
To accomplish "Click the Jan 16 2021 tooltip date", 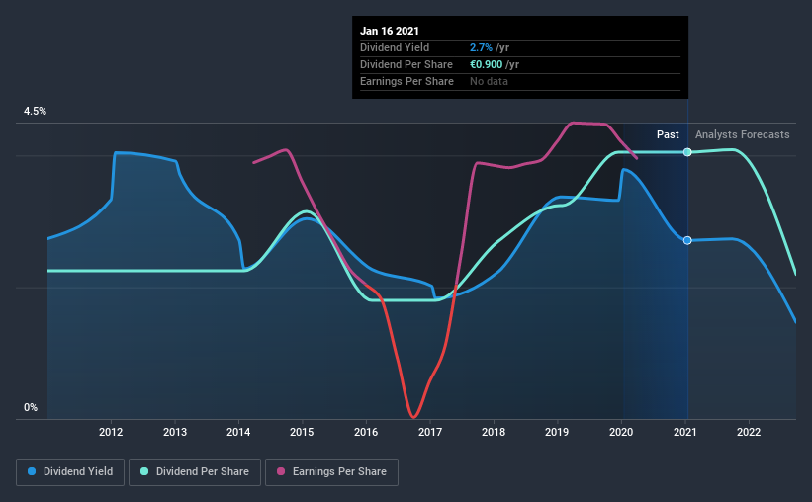I will coord(390,31).
